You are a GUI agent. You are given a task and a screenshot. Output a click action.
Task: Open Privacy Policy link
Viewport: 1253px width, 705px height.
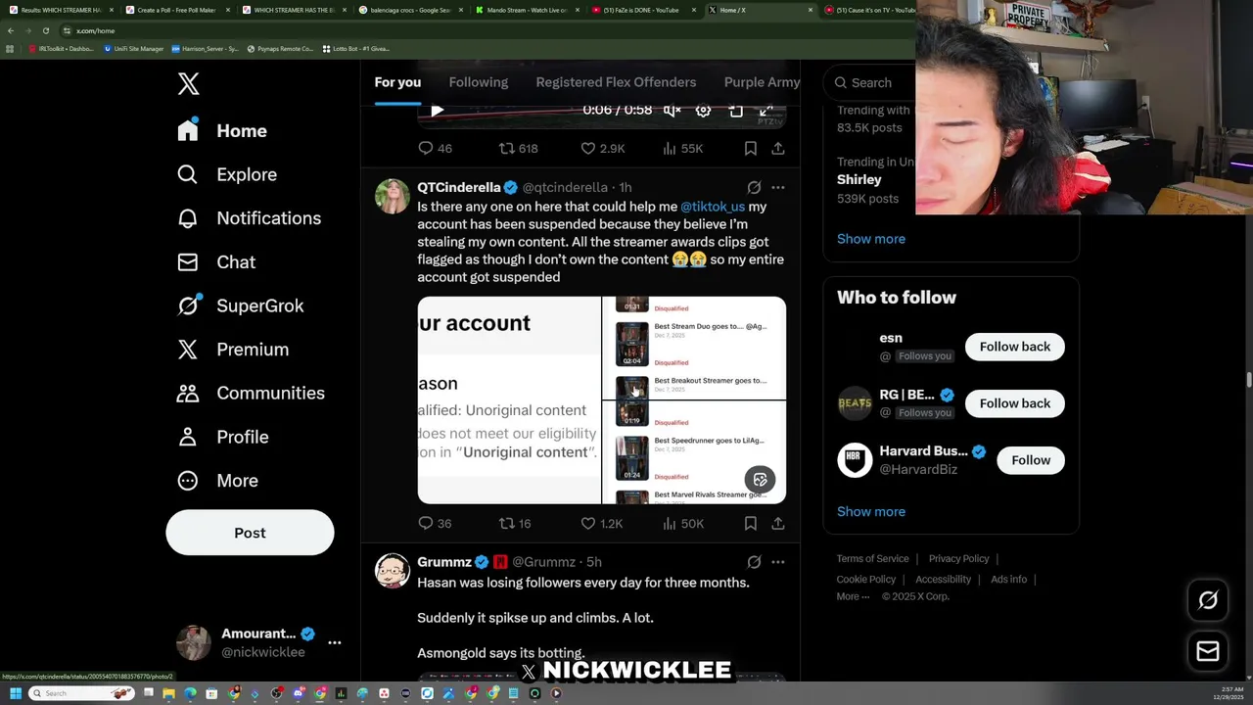(958, 558)
